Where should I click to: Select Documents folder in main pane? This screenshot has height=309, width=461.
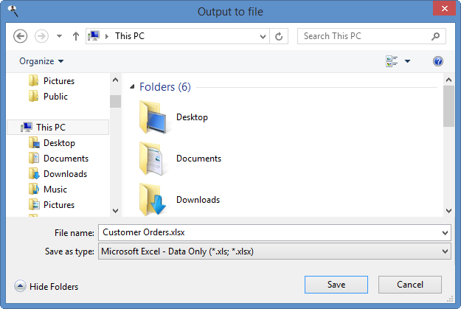pos(198,158)
